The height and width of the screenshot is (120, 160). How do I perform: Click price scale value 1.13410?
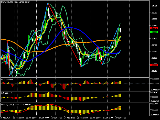(x=154, y=6)
